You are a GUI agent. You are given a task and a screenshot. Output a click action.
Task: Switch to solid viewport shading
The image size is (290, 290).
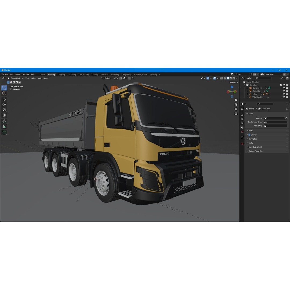[228, 78]
